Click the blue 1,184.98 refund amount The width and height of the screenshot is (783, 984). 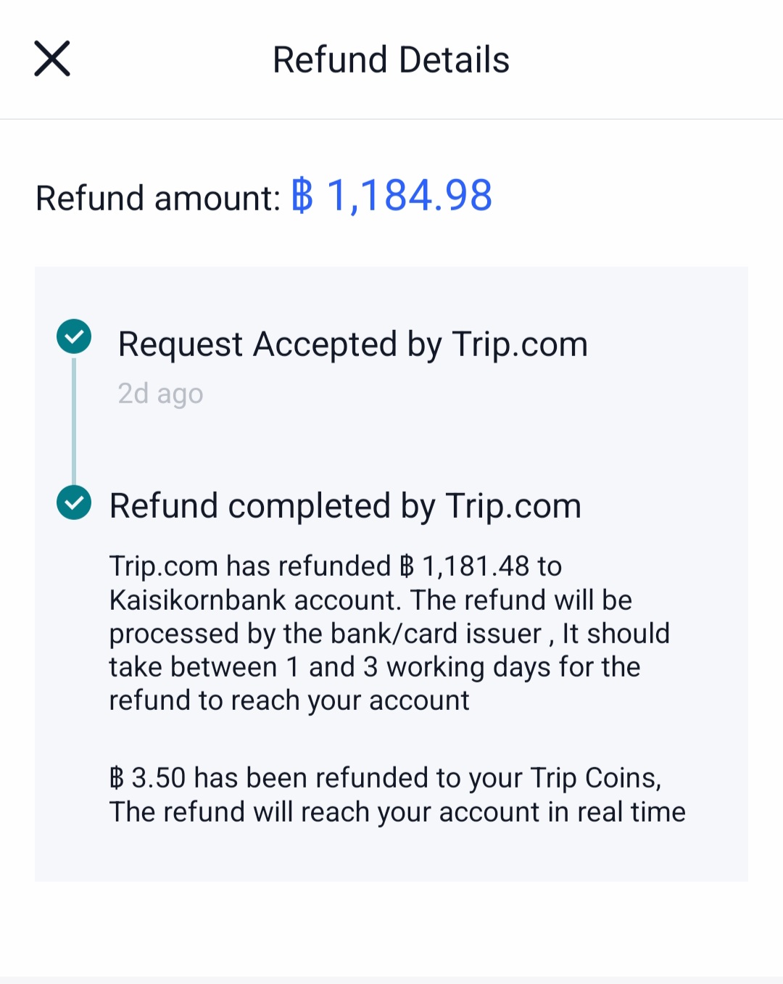tap(410, 196)
